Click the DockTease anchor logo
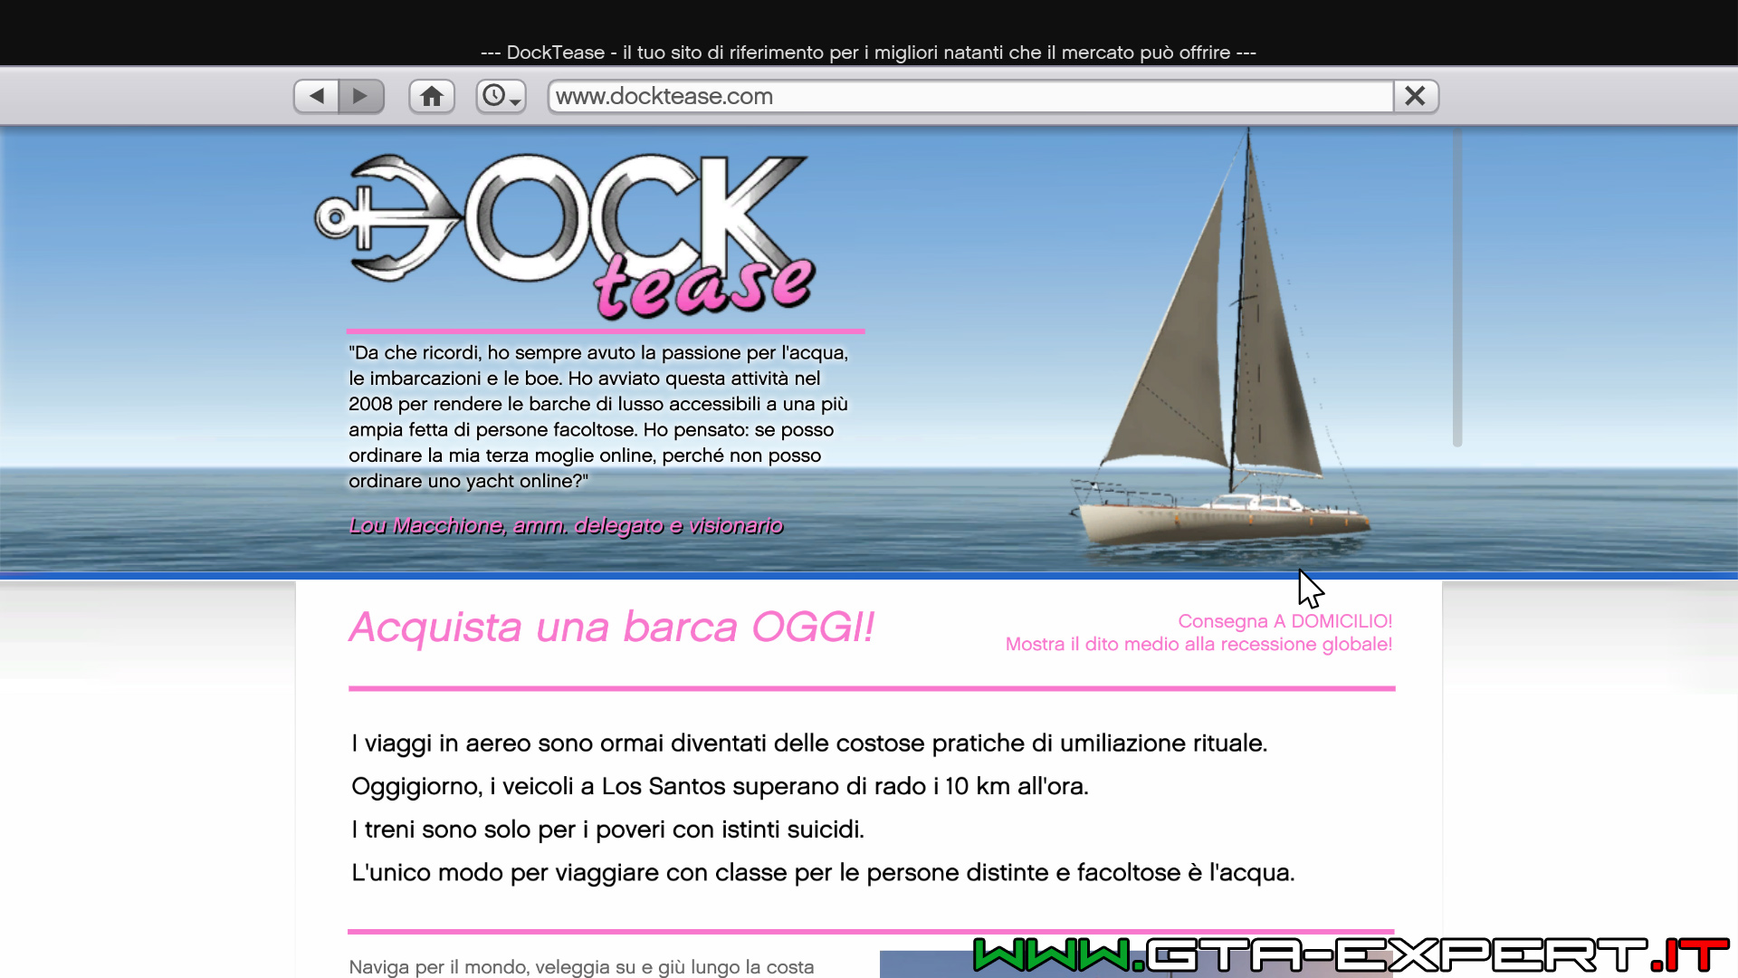1738x978 pixels. 564,236
